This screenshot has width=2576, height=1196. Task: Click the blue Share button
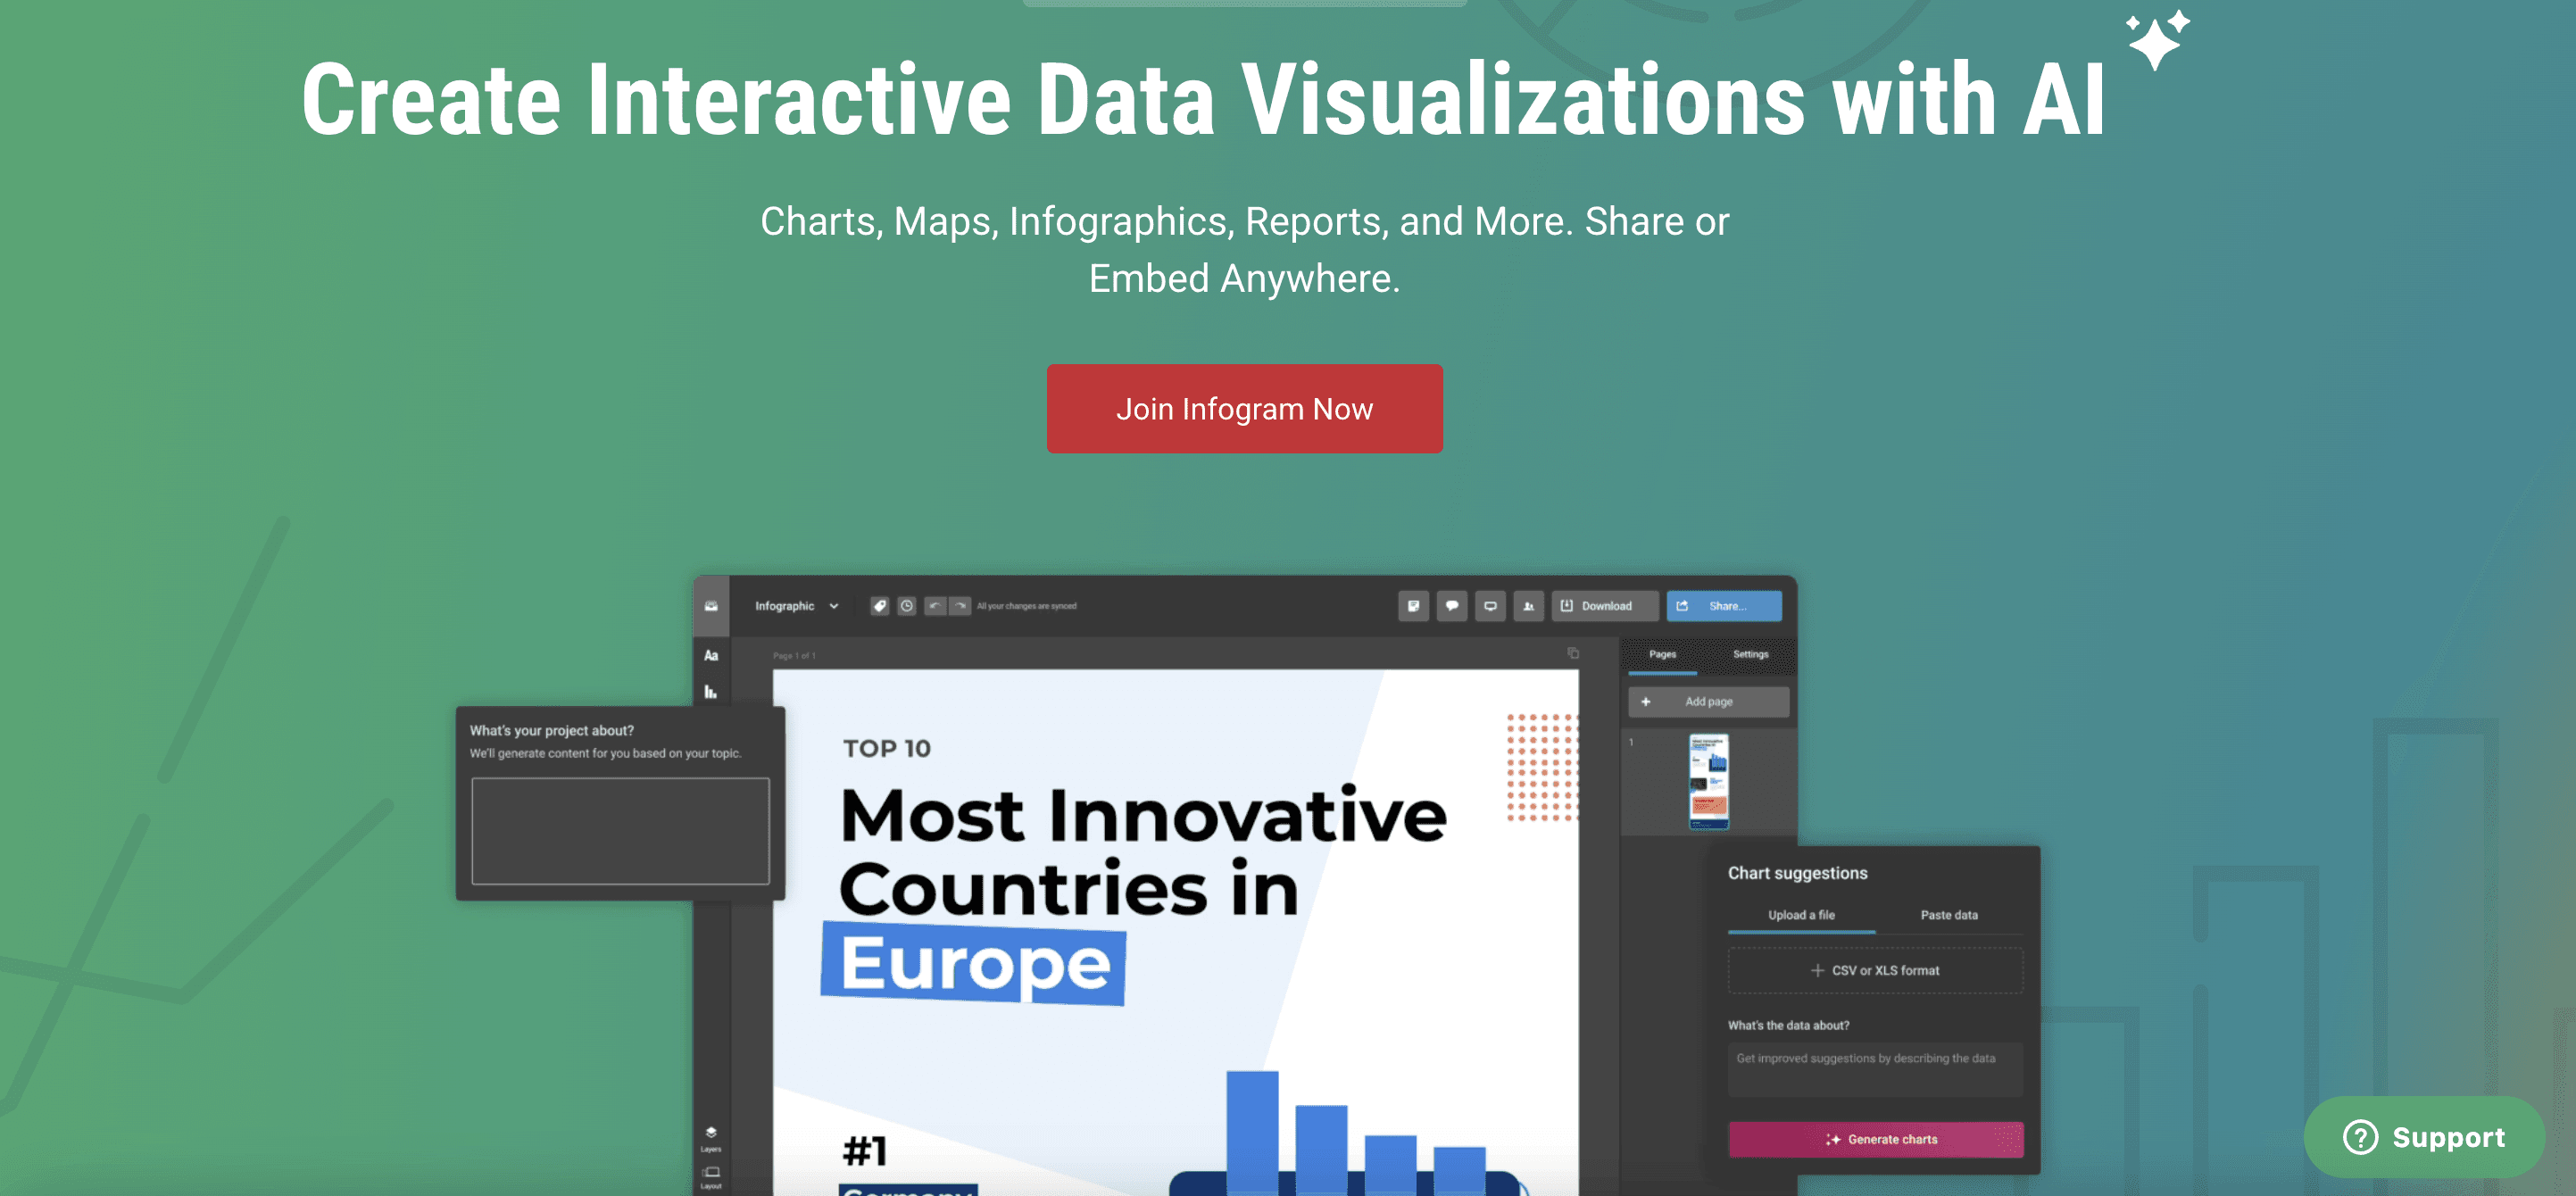tap(1724, 606)
